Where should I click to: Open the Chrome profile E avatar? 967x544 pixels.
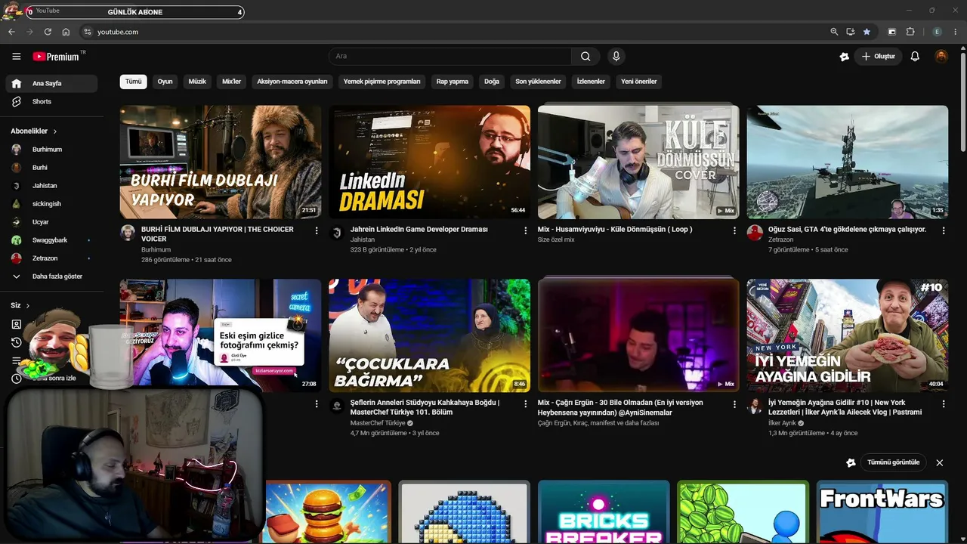[938, 32]
